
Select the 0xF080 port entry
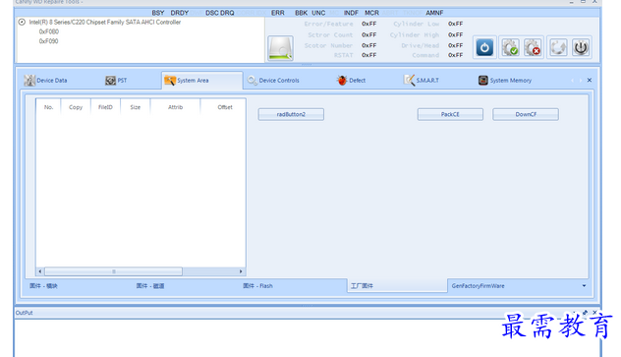[x=49, y=31]
